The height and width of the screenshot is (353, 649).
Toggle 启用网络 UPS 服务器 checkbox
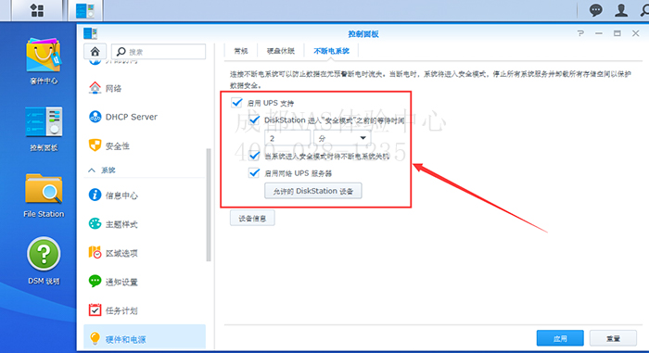pyautogui.click(x=254, y=172)
